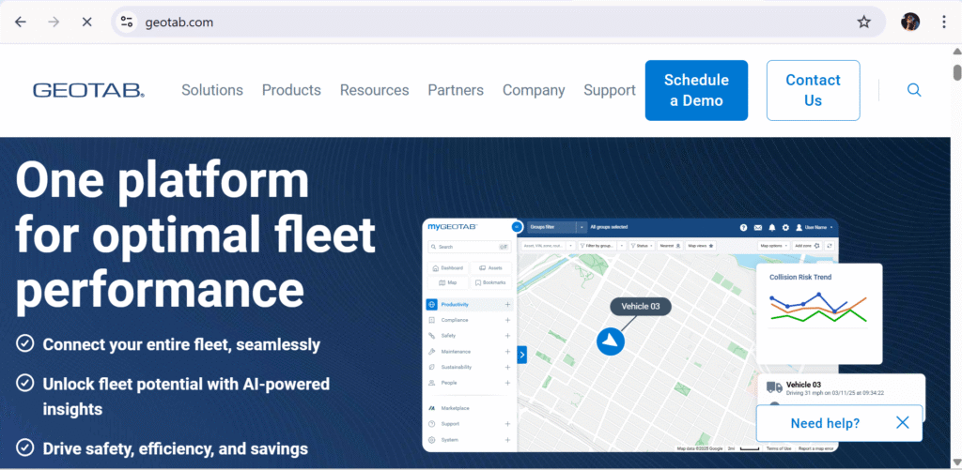
Task: Open the mail envelope icon in MyGeotab preview
Action: point(758,227)
